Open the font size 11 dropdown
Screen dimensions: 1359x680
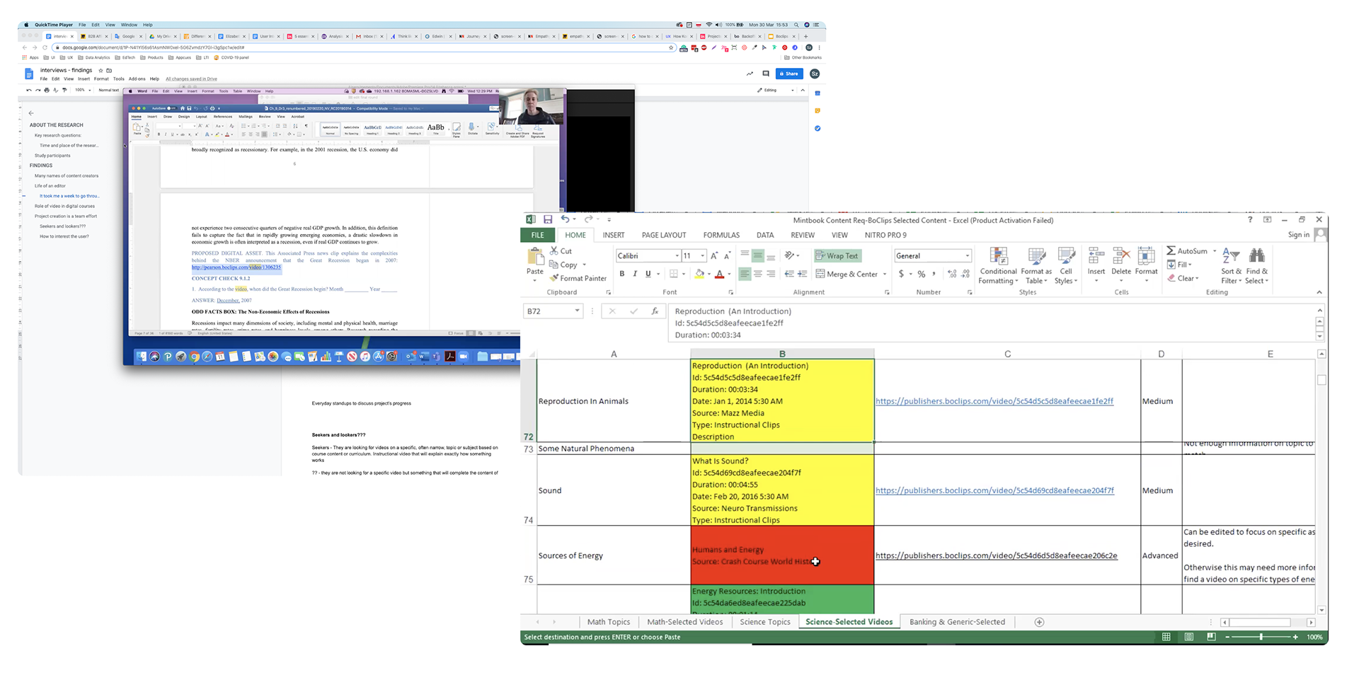coord(702,255)
